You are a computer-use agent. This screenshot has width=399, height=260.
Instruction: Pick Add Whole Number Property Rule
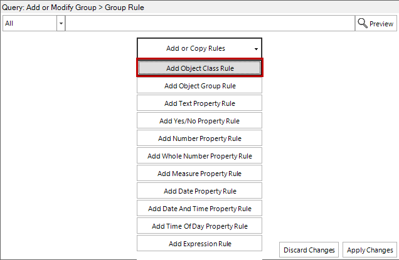pos(199,156)
